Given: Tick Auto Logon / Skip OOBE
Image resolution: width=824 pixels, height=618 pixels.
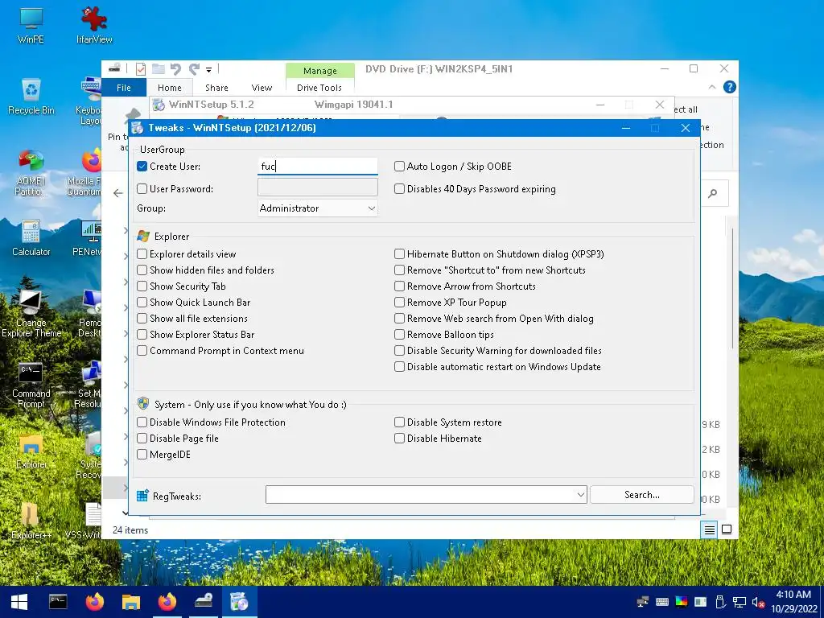Looking at the screenshot, I should [x=399, y=167].
